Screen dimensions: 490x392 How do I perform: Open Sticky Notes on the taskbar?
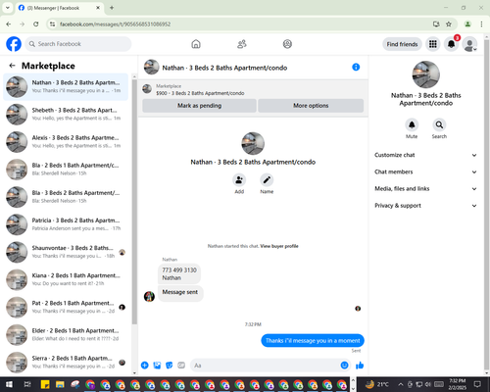click(x=45, y=384)
